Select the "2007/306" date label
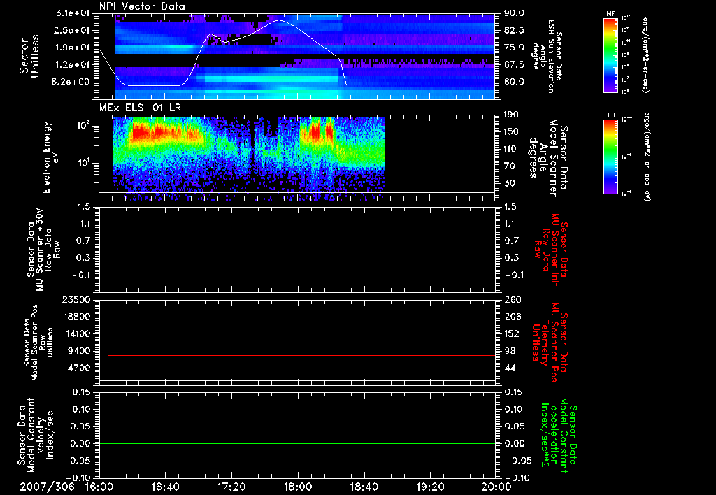This screenshot has width=716, height=495. 47,487
